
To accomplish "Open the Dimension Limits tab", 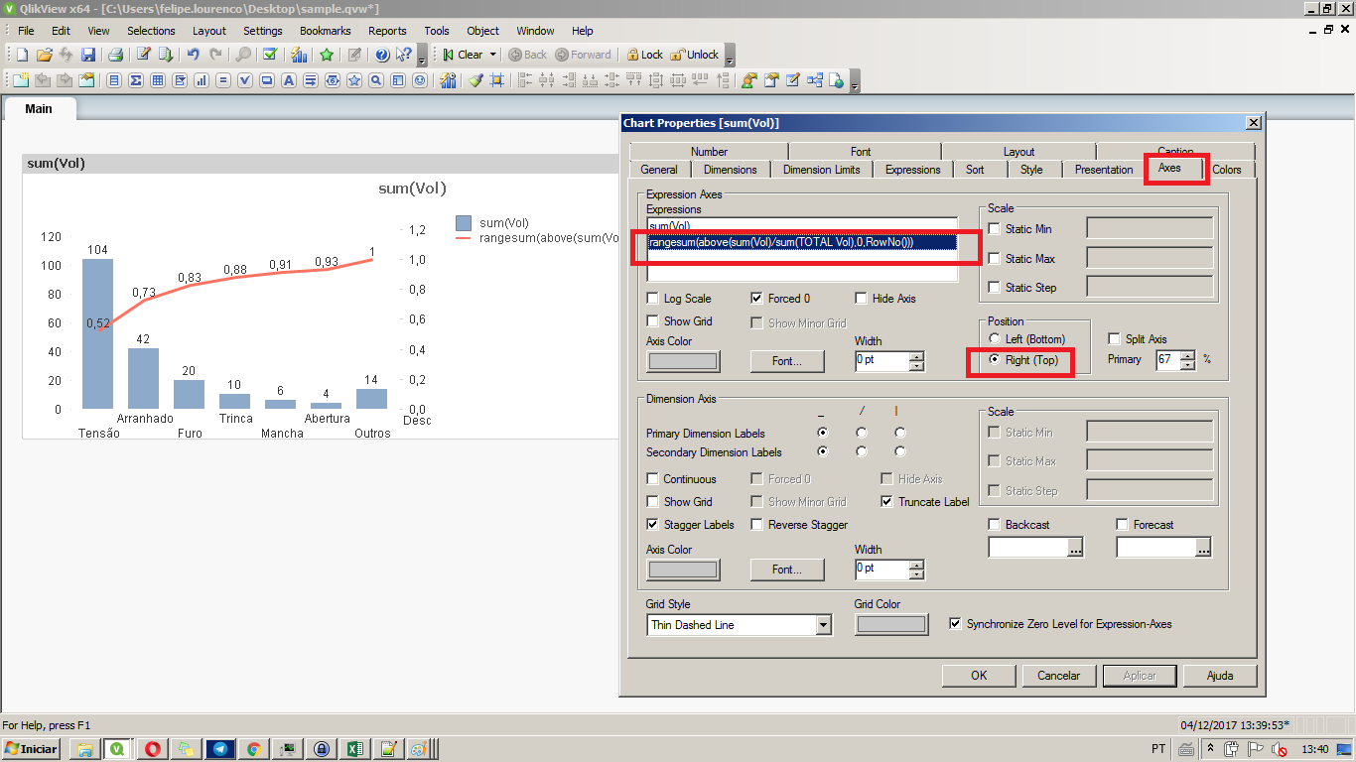I will [821, 170].
